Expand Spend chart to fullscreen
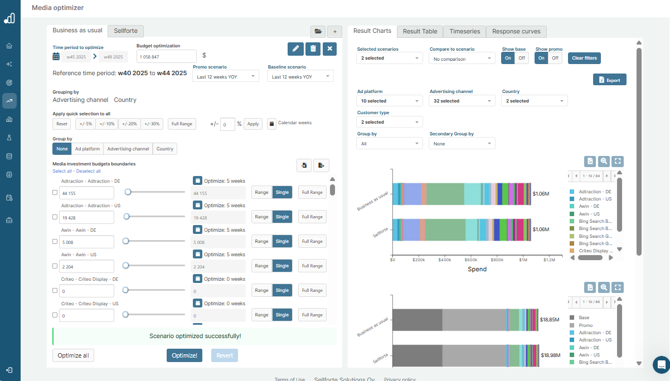The image size is (670, 381). (617, 162)
